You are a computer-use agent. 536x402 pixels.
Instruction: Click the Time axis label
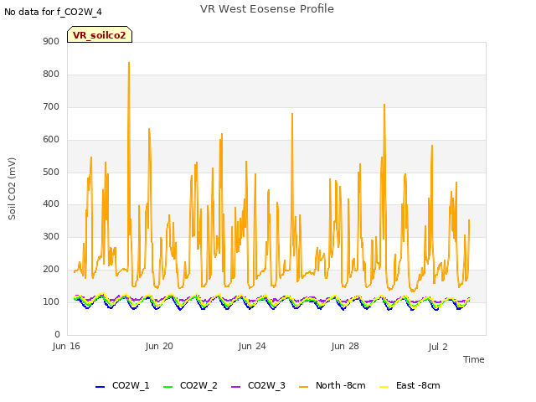tap(474, 359)
